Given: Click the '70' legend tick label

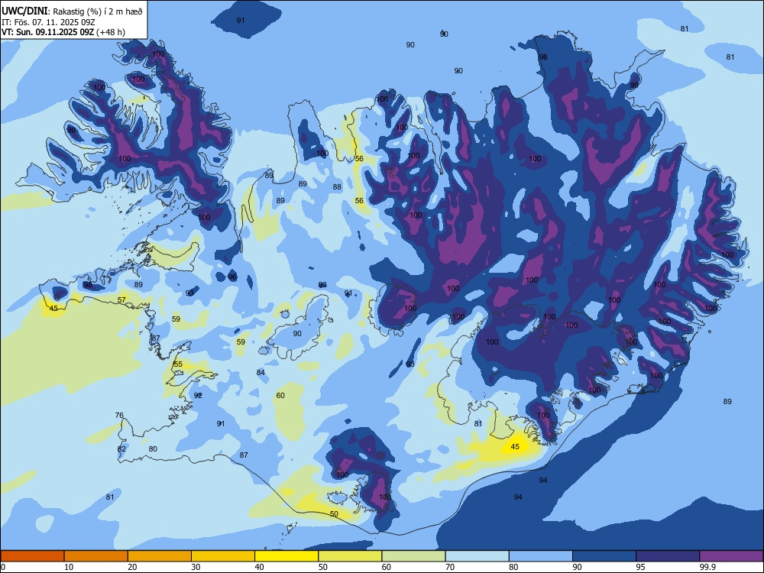Looking at the screenshot, I should 450,567.
